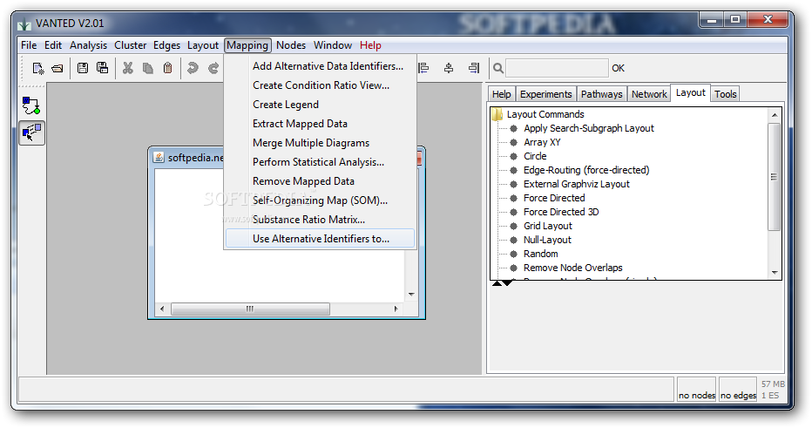Select External Graphviz Layout
Screen dimensions: 812x428
[577, 184]
